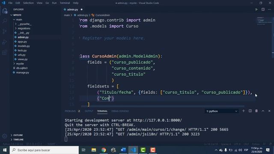The height and width of the screenshot is (154, 274).
Task: Open the File menu
Action: [10, 3]
